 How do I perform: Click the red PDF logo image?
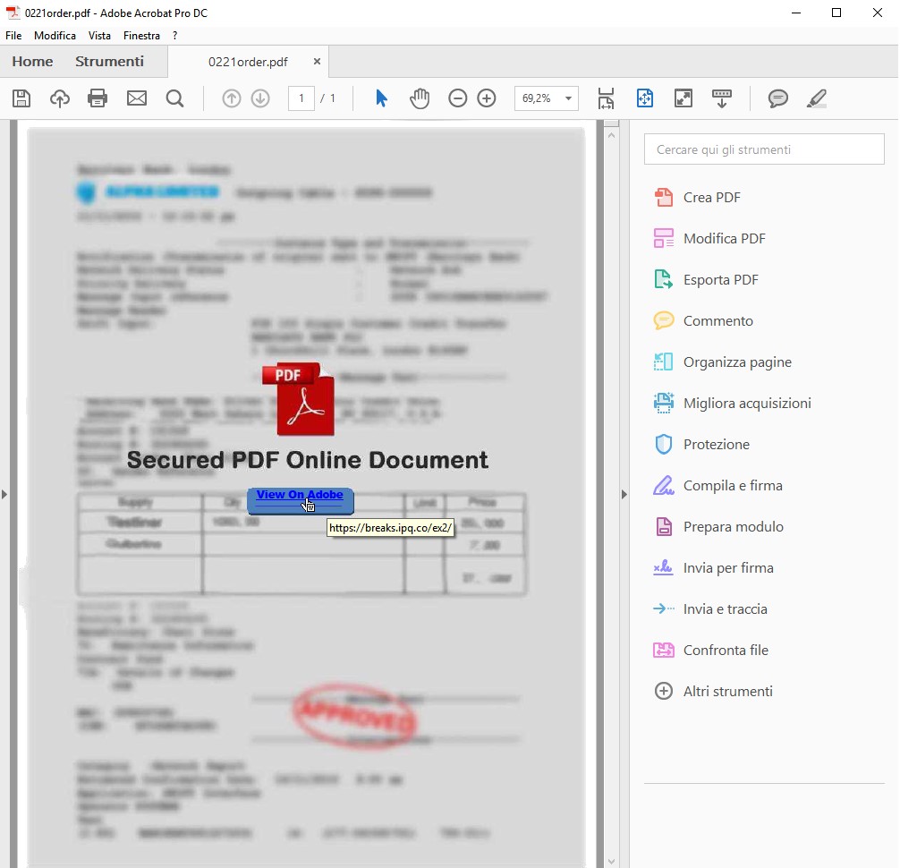[x=299, y=399]
